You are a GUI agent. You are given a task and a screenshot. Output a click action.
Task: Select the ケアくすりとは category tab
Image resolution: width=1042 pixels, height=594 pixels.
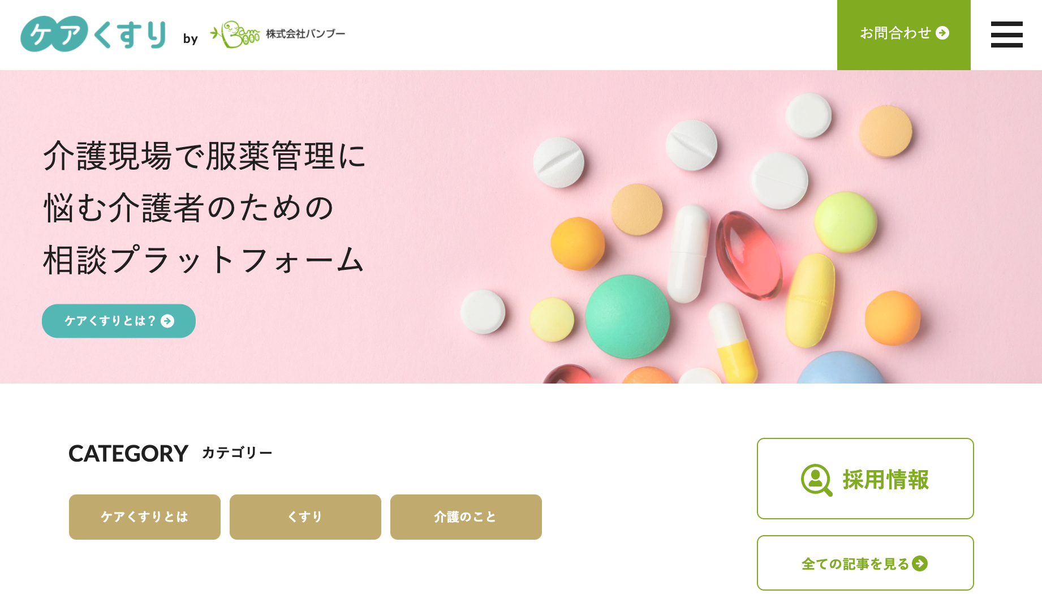point(145,516)
